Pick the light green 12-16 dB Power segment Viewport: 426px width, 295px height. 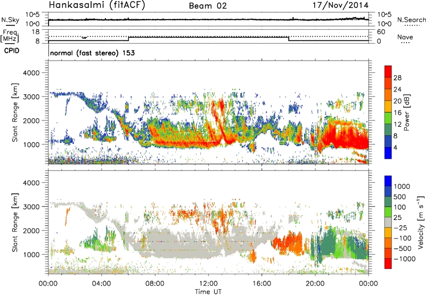pyautogui.click(x=388, y=118)
